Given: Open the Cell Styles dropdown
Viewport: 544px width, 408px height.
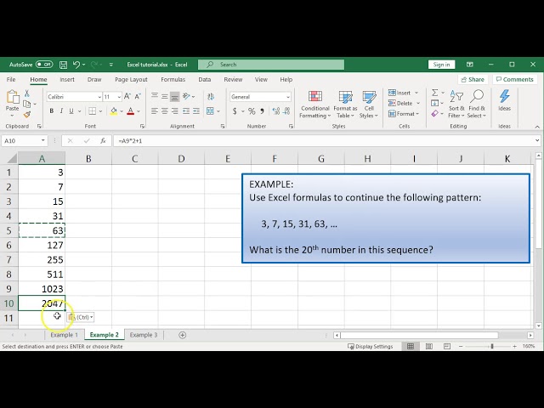Looking at the screenshot, I should (x=368, y=104).
